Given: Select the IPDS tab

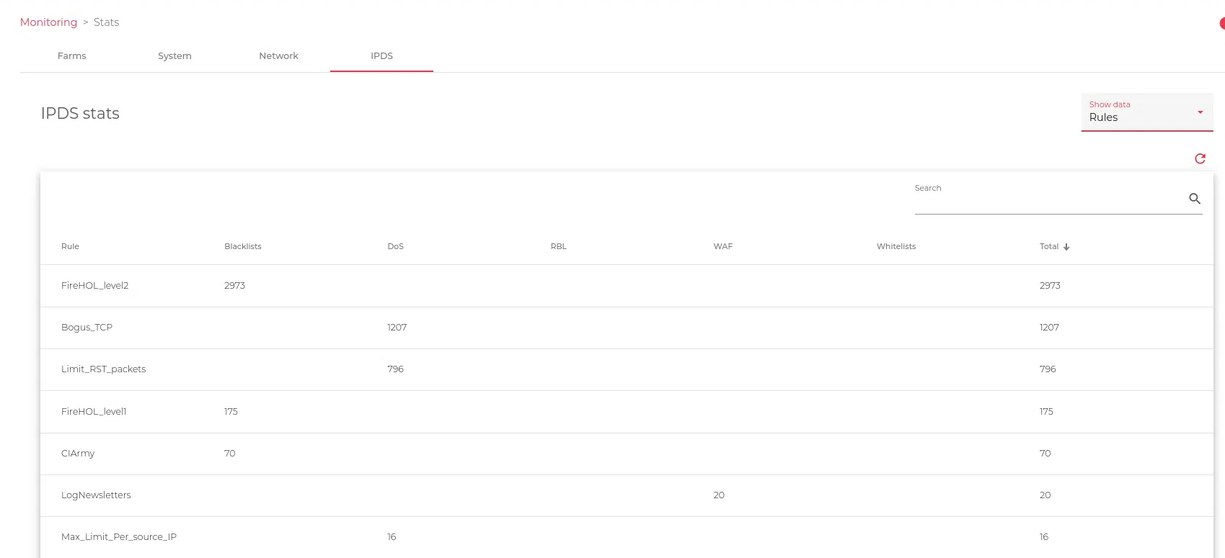Looking at the screenshot, I should click(x=381, y=56).
